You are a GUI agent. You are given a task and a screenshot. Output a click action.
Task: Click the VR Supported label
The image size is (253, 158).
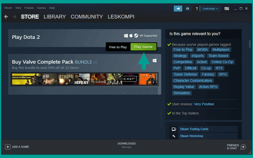(x=148, y=36)
